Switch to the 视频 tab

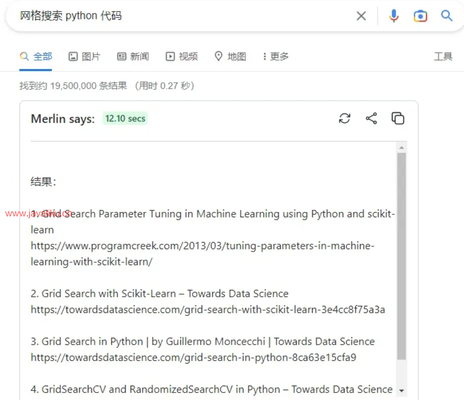point(181,56)
